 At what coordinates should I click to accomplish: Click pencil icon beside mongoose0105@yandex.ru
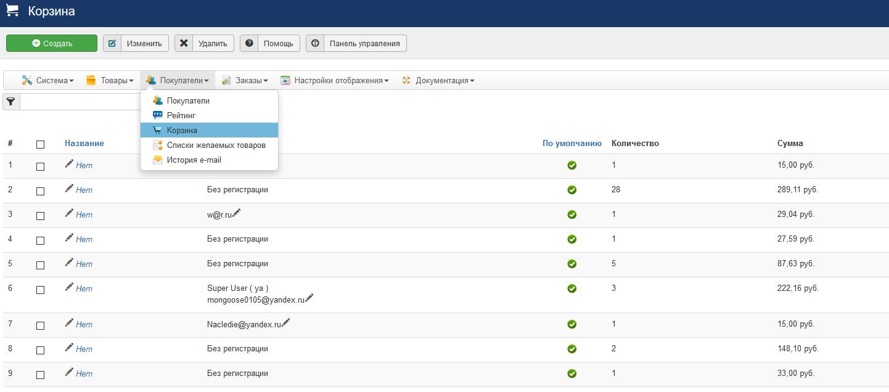tap(309, 298)
